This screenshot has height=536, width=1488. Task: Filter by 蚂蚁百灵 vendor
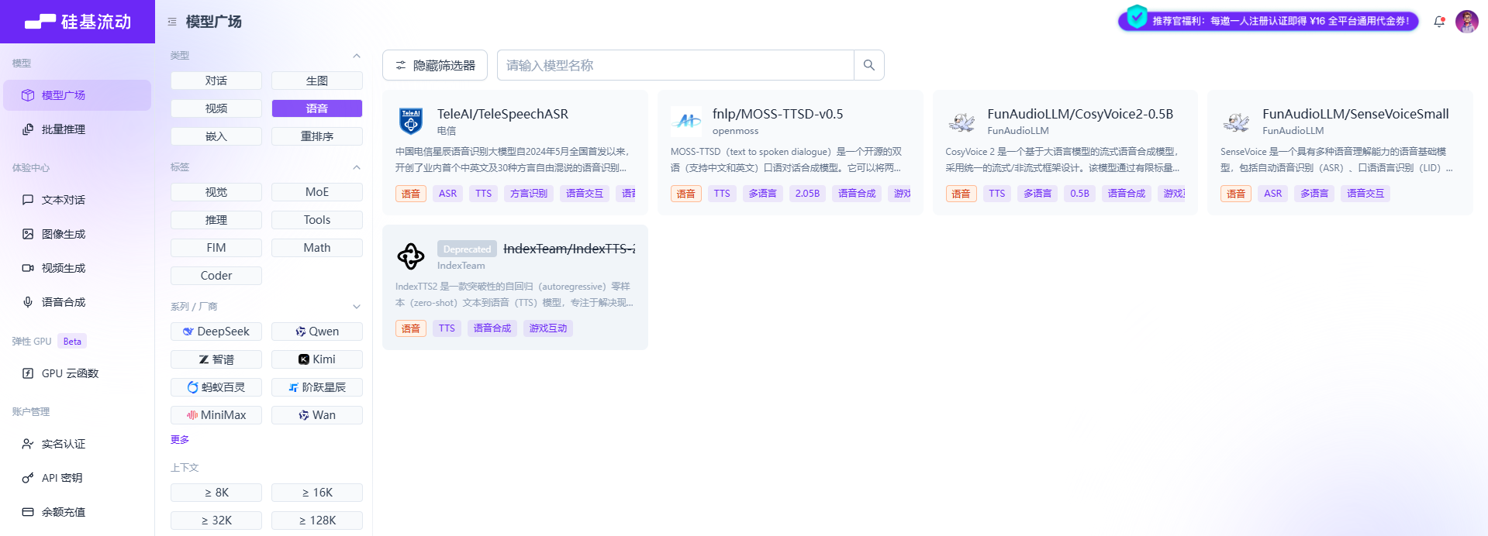(x=216, y=387)
